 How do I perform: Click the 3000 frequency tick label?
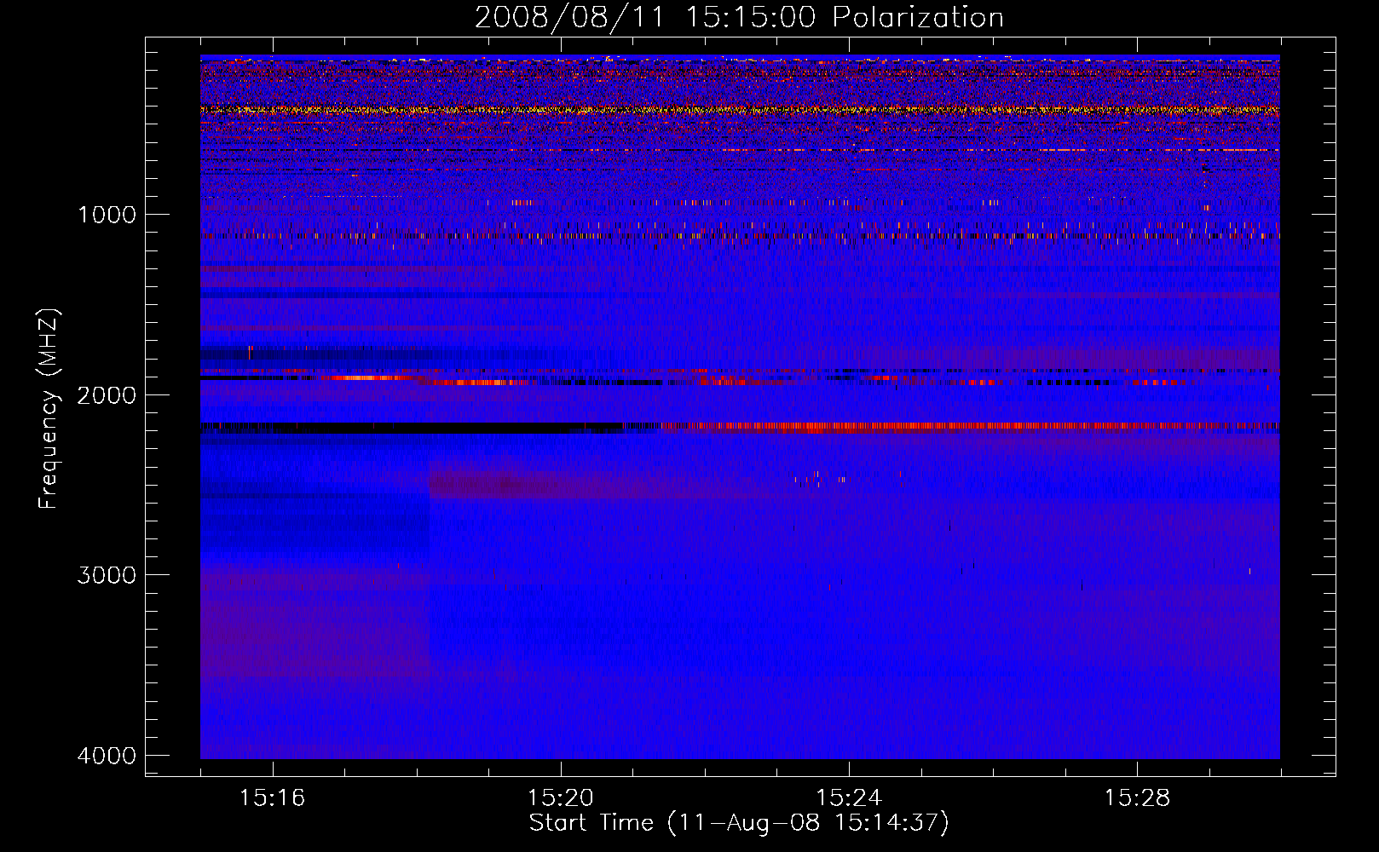(107, 574)
